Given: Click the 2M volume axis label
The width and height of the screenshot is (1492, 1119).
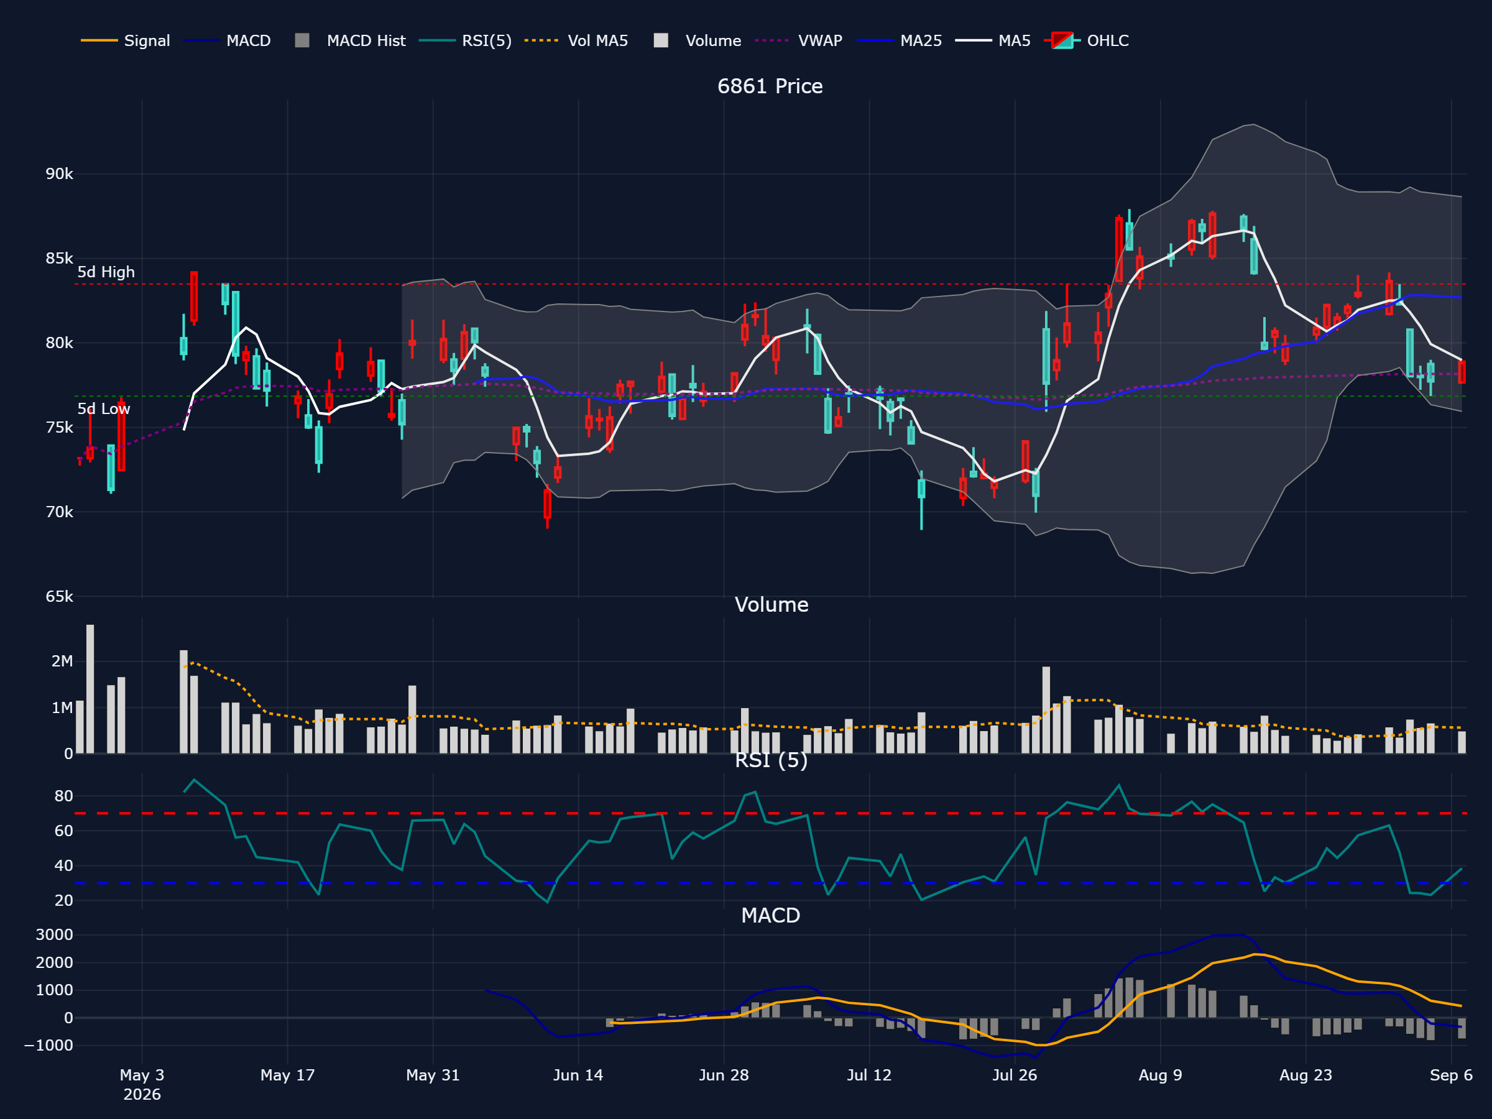Looking at the screenshot, I should [x=62, y=661].
